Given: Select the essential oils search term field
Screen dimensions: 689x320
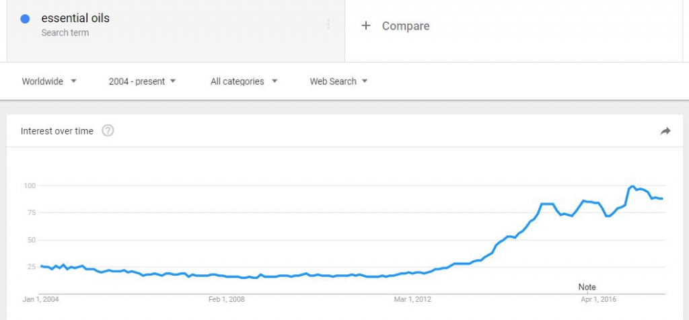Looking at the screenshot, I should [75, 18].
